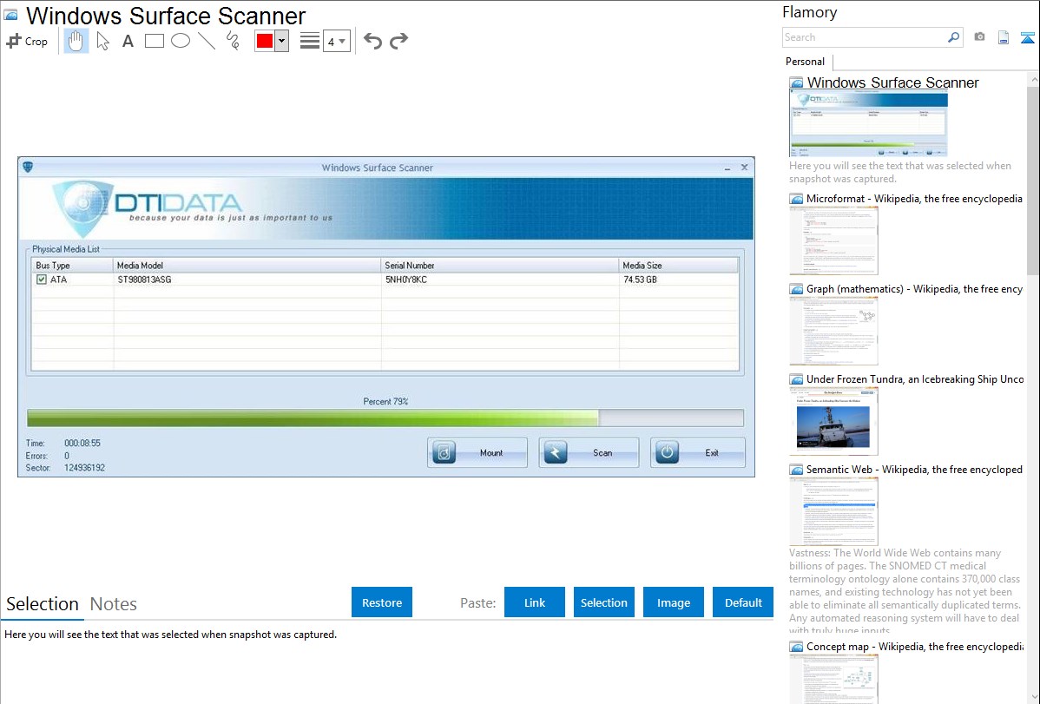
Task: Open Concept map snapshot title
Action: pyautogui.click(x=914, y=646)
